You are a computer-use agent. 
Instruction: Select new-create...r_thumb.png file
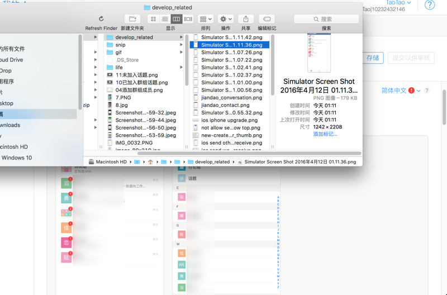[230, 135]
